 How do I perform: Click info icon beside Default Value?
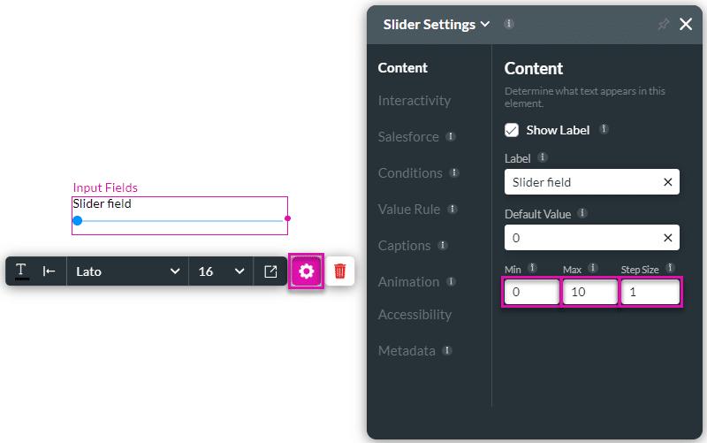583,213
